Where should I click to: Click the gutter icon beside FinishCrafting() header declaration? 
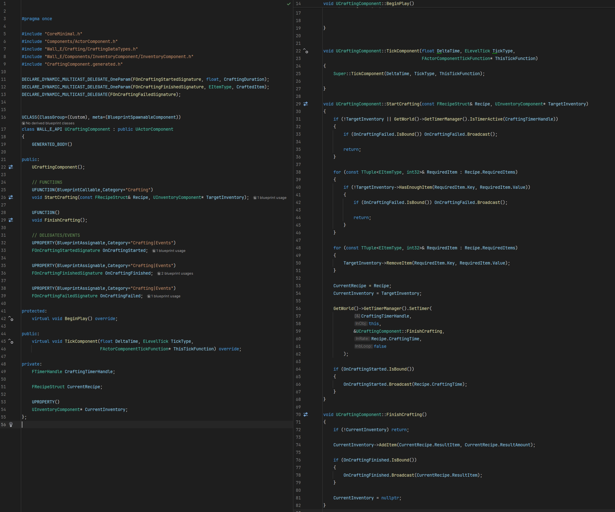point(11,220)
